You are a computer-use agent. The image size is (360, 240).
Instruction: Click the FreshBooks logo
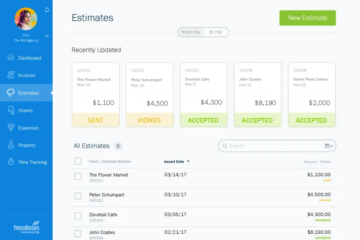pos(26,227)
